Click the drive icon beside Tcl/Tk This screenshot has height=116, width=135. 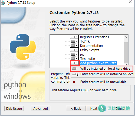[73, 41]
